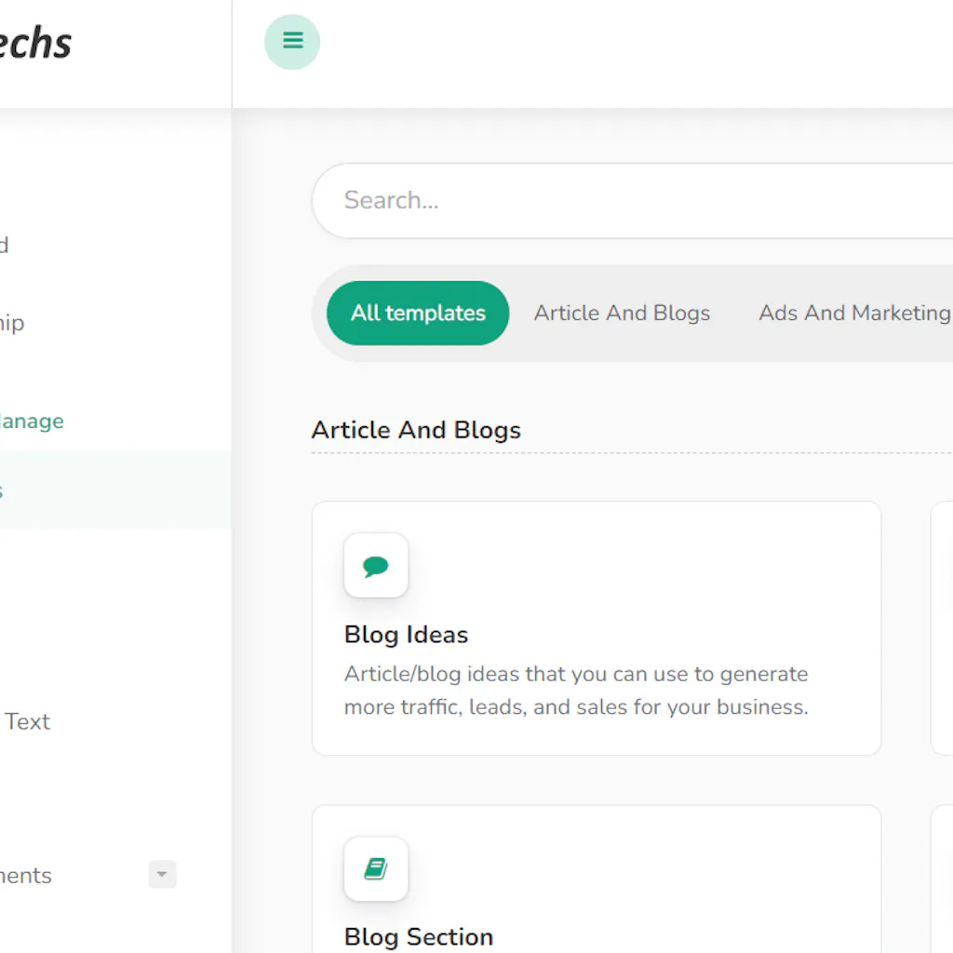
Task: Click the hamburger sidebar toggle icon
Action: (292, 42)
